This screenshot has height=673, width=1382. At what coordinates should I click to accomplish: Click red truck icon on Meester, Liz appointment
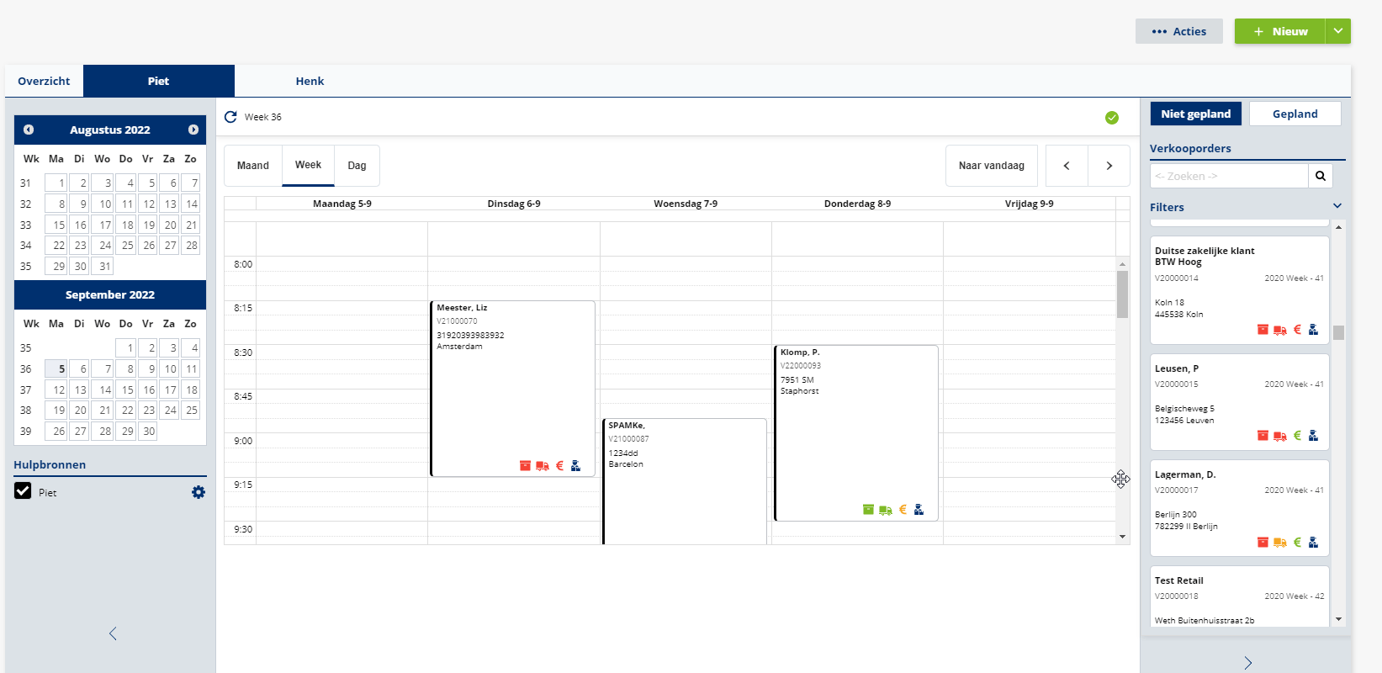(x=543, y=466)
